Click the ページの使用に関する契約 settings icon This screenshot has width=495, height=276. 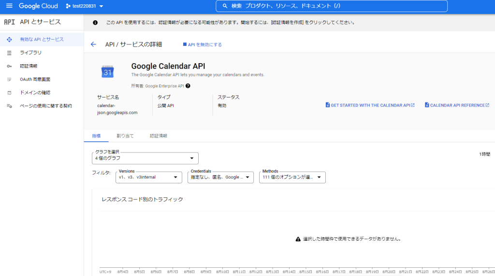pyautogui.click(x=9, y=106)
